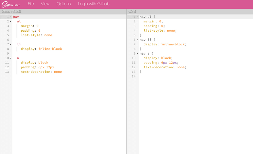The width and height of the screenshot is (253, 154).
Task: Collapse the a block fold arrow in Sass
Action: coord(10,58)
